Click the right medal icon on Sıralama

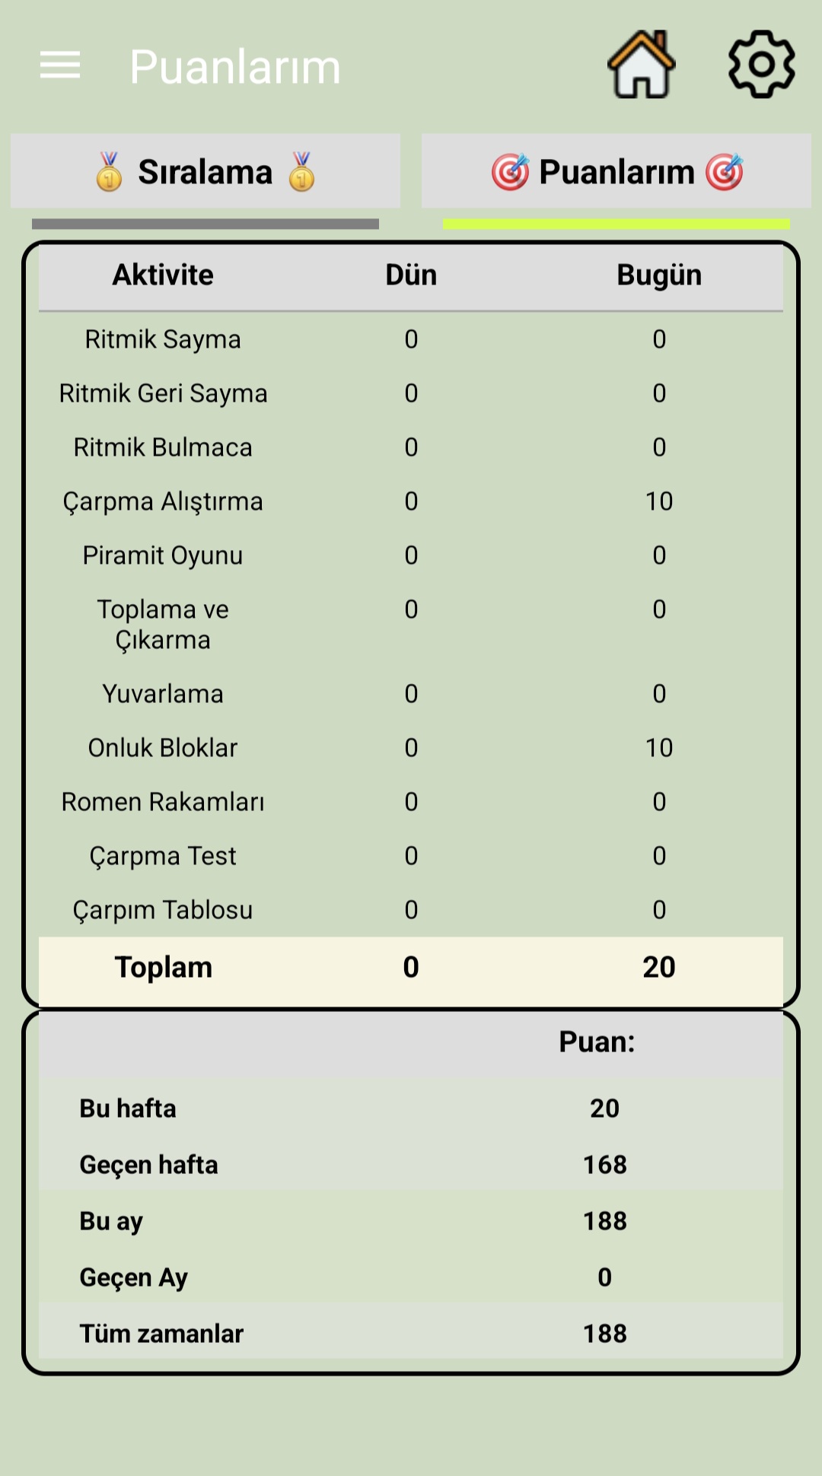(302, 171)
